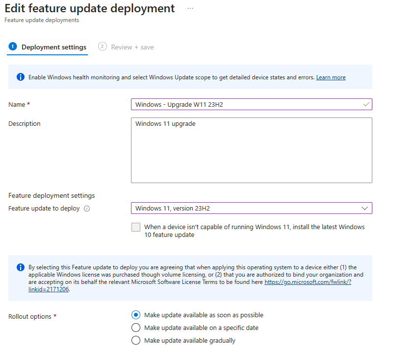Open the Microsoft Software License Terms link
This screenshot has width=415, height=352.
[x=308, y=282]
